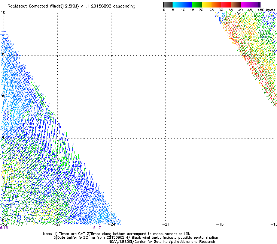Screen dimensions: 277x244
Task: Pick the brown 35-40 knots color bar segment
Action: coord(236,5)
